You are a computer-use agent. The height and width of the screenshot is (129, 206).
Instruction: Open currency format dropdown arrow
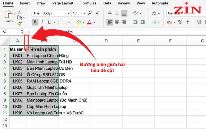point(175,22)
